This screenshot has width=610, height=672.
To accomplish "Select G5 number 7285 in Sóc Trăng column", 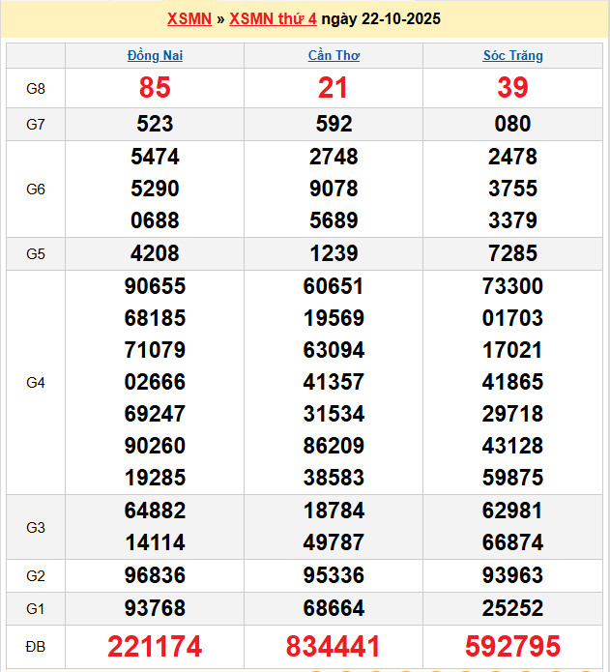I will [x=512, y=254].
